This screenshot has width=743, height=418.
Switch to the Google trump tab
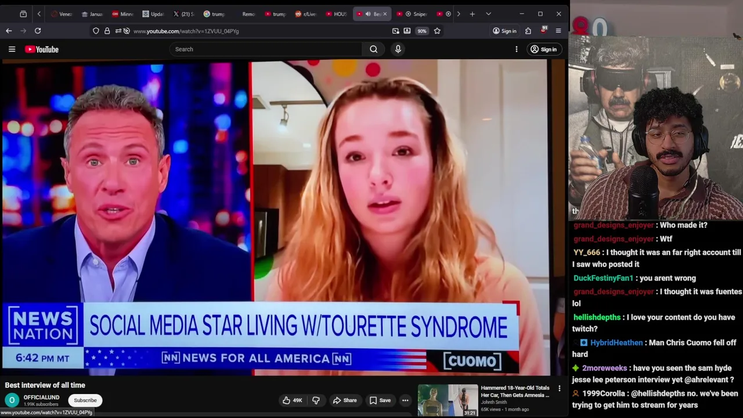[x=214, y=14]
